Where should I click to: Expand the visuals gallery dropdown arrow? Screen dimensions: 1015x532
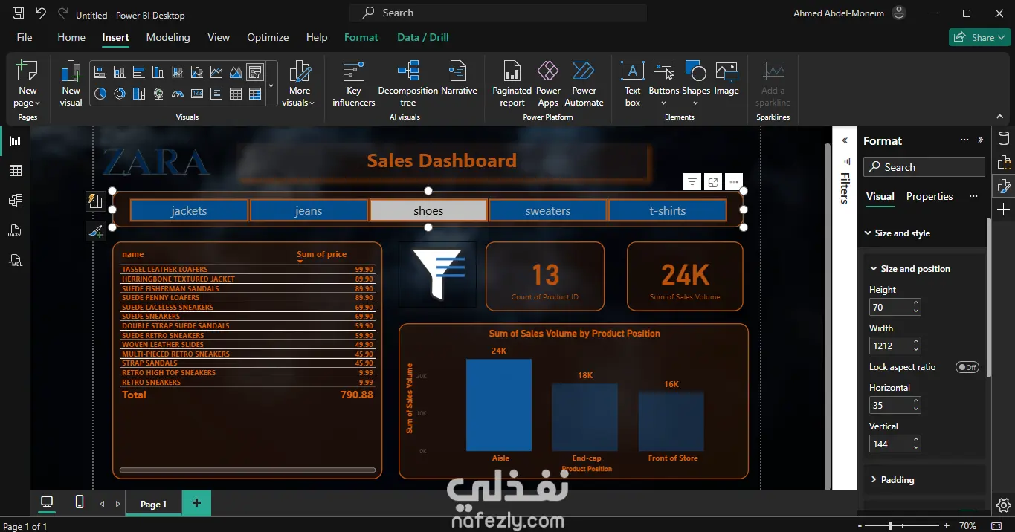click(x=271, y=86)
